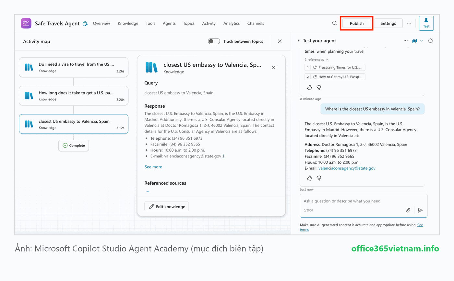This screenshot has width=454, height=281.
Task: Collapse the Test your agent pane
Action: pyautogui.click(x=299, y=41)
